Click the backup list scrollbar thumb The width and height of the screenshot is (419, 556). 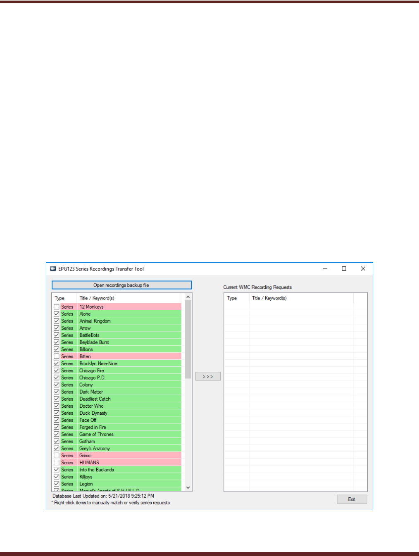click(188, 340)
